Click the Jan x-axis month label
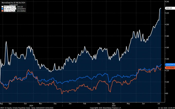The width and height of the screenshot is (175, 109). [x=70, y=104]
